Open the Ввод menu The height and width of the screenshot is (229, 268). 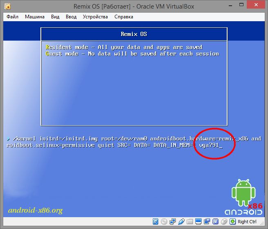[71, 17]
